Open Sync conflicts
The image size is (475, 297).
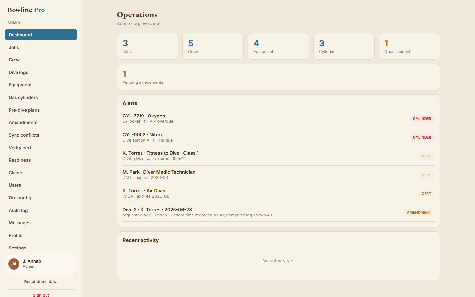coord(41,135)
